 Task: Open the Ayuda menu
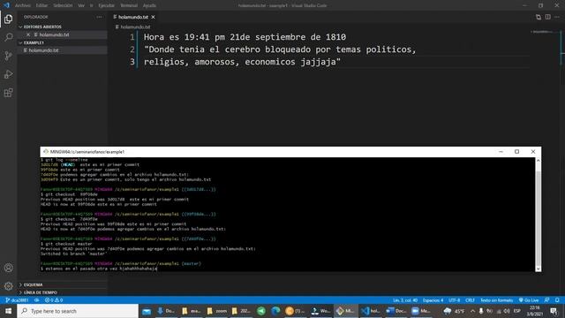pyautogui.click(x=149, y=5)
